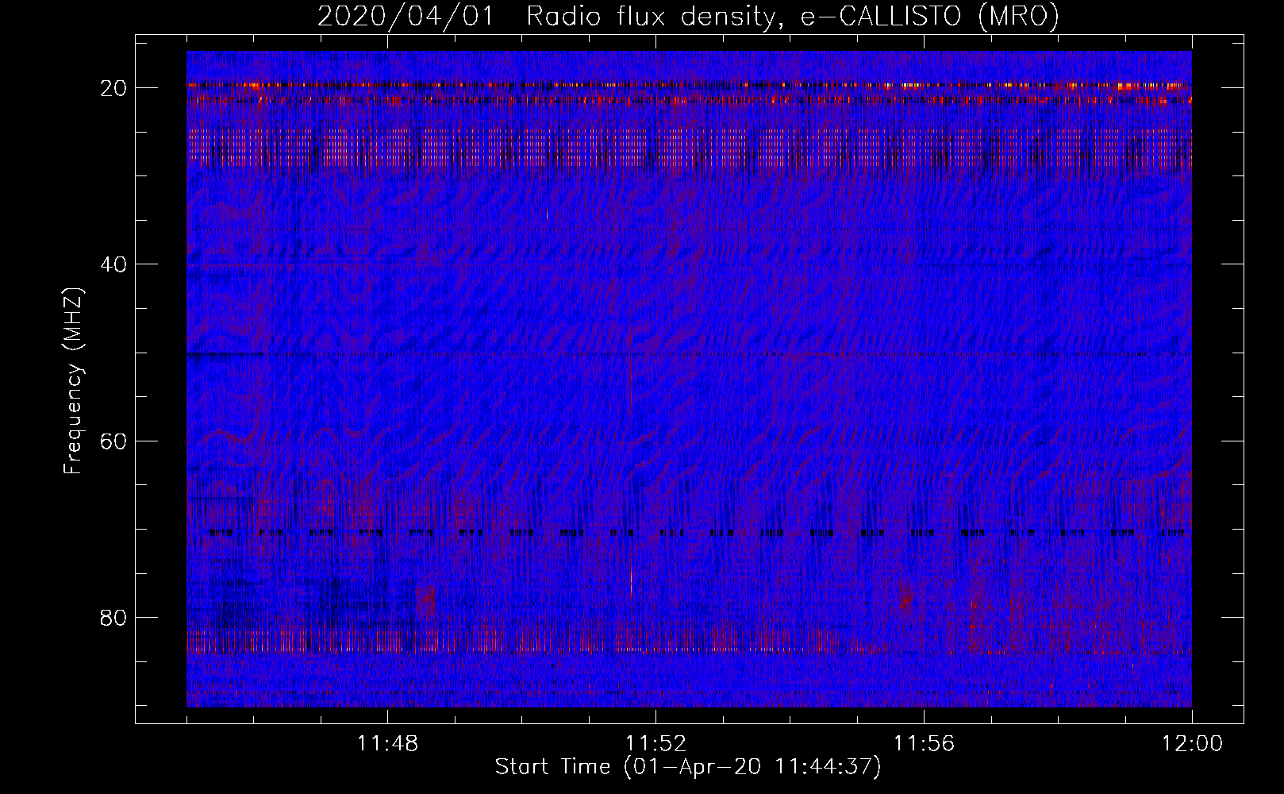Screen dimensions: 1284x794
Task: Click the '11:52' time tick label
Action: click(655, 744)
